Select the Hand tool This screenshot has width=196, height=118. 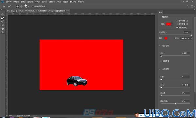tap(3, 29)
